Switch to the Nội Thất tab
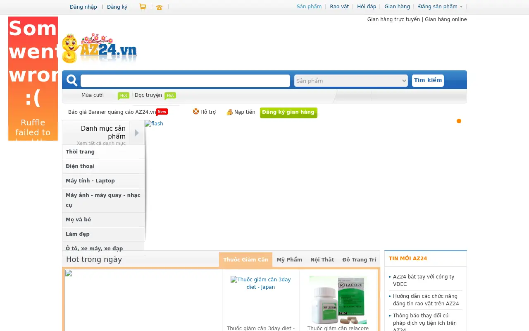 pyautogui.click(x=322, y=260)
